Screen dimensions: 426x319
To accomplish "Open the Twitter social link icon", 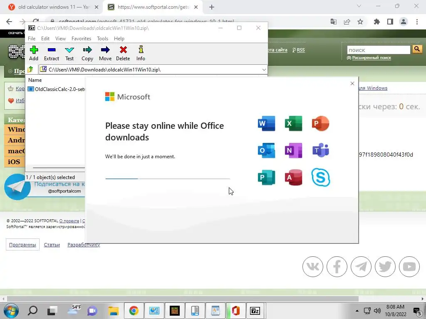I will tap(385, 267).
